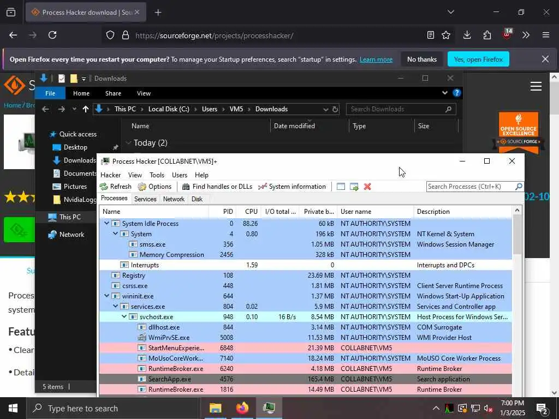Click No thanks on Firefox startup prompt
559x419 pixels.
pyautogui.click(x=422, y=59)
